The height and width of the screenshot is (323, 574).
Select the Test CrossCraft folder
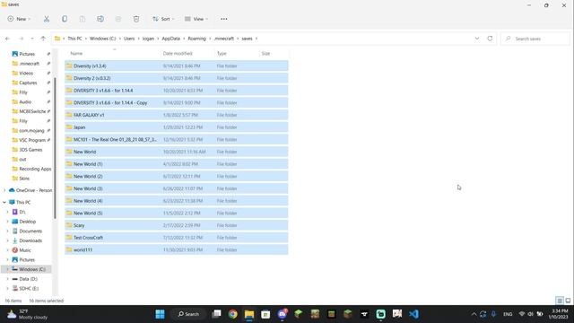point(177,238)
